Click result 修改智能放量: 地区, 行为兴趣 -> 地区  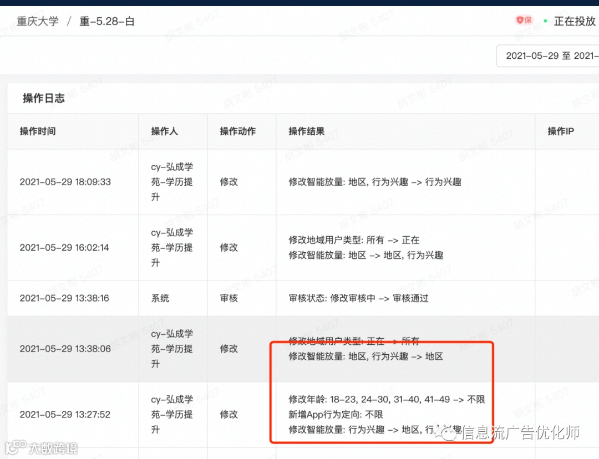(x=366, y=356)
